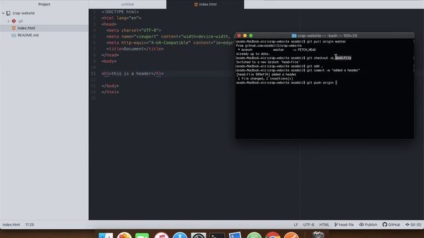Click the index.html file icon in tree
424x238 pixels.
coord(14,28)
